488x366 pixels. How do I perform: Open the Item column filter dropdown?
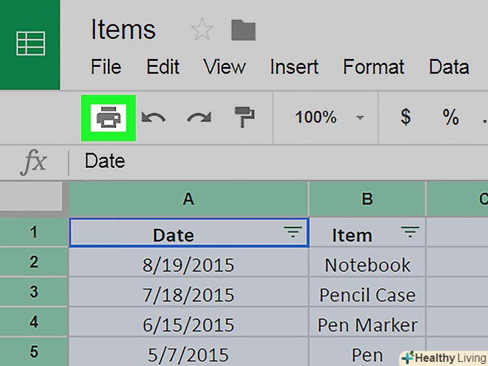[410, 233]
